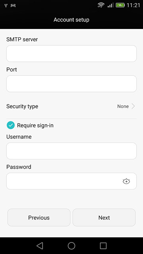
Task: Open the Security type selector
Action: tap(71, 106)
